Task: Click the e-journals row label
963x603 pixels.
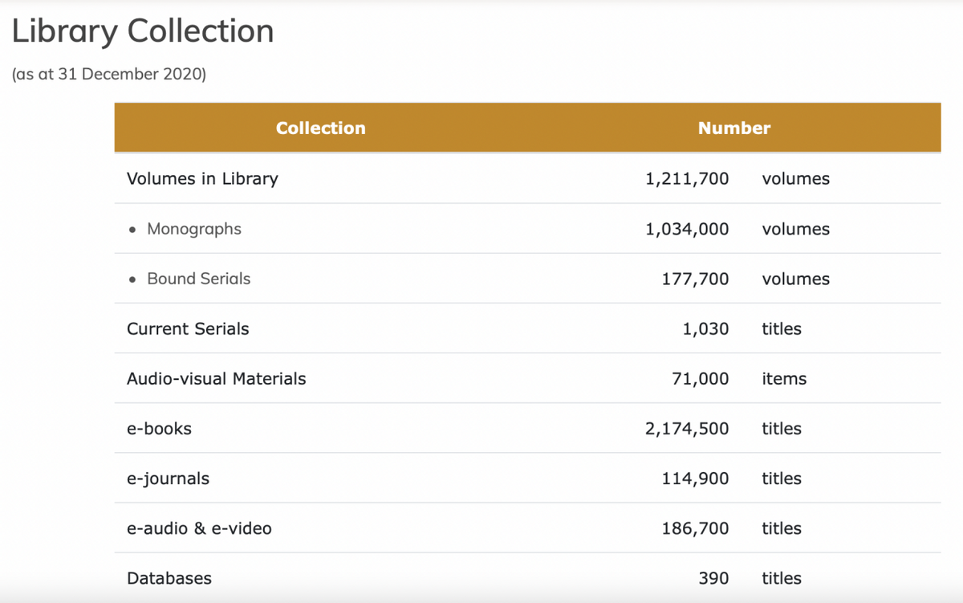Action: click(x=168, y=479)
